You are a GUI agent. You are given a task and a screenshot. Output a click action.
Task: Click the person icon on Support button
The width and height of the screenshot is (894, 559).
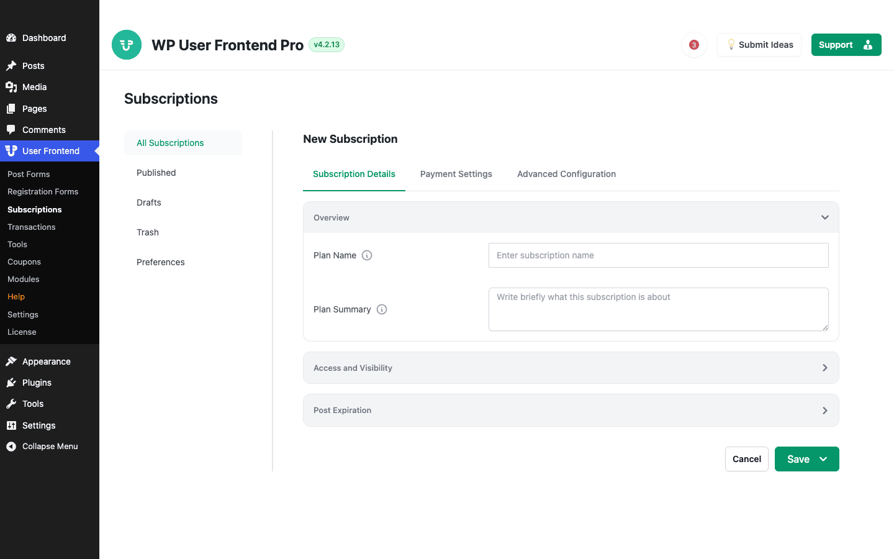tap(868, 45)
